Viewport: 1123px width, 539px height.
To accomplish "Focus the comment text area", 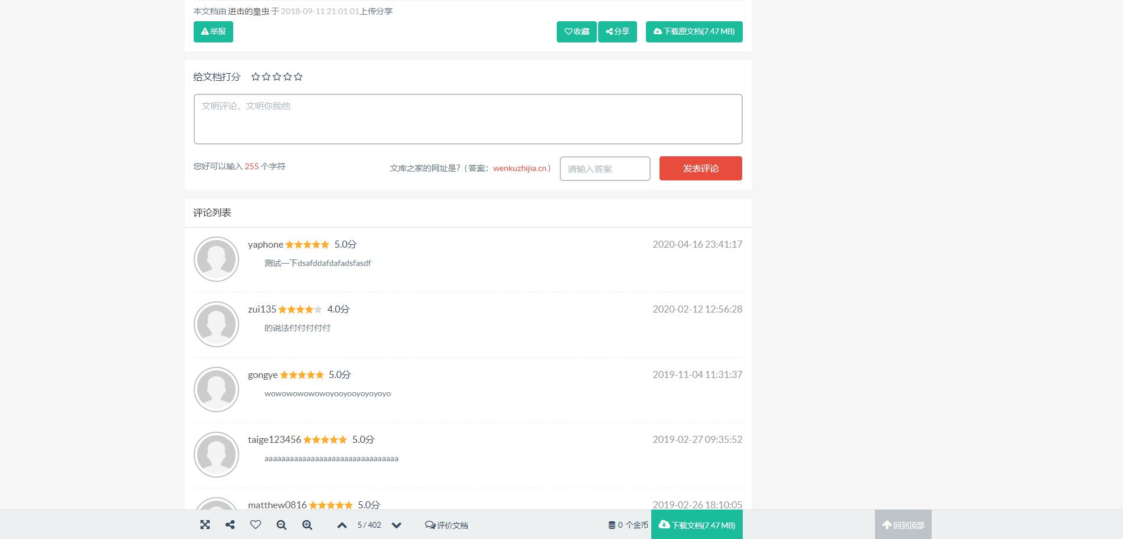I will (468, 119).
